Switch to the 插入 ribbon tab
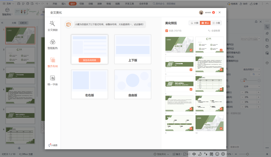271x157 pixels. click(x=64, y=4)
